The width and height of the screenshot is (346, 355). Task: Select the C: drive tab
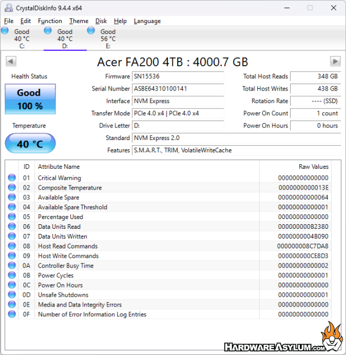pos(22,39)
